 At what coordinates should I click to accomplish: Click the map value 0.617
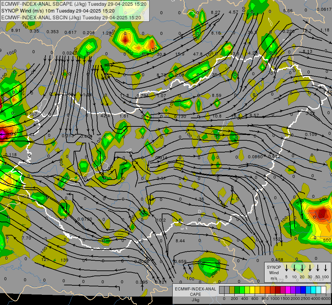(x=70, y=33)
